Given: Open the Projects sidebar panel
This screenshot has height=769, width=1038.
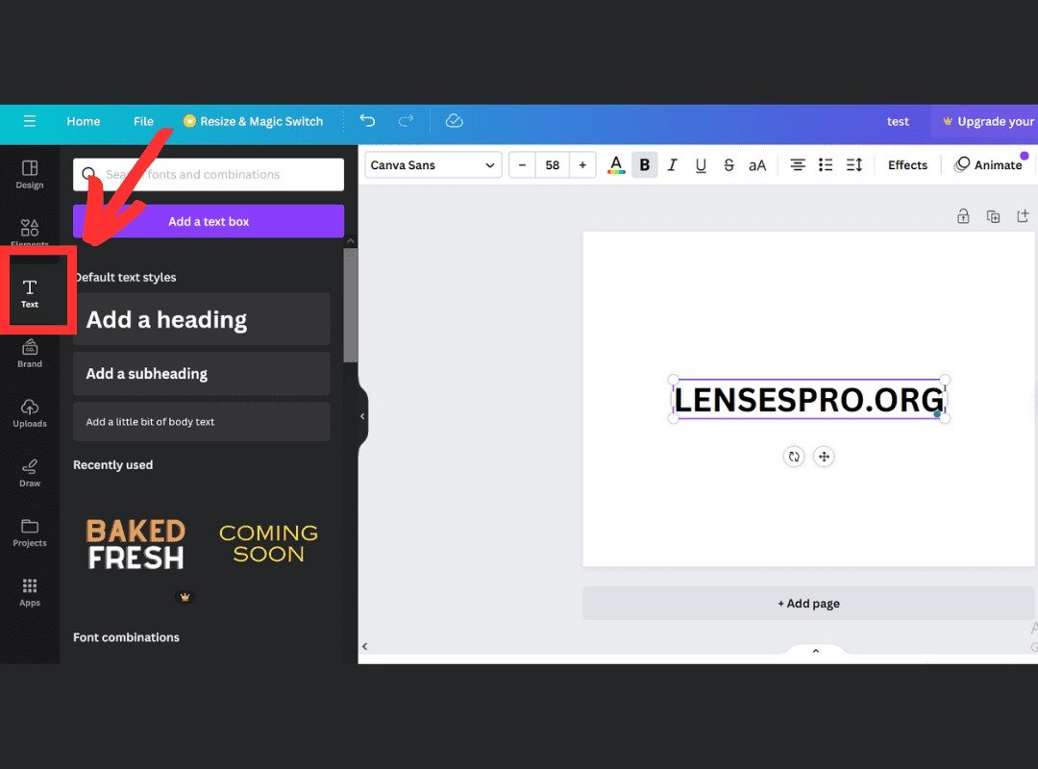Looking at the screenshot, I should [x=30, y=532].
